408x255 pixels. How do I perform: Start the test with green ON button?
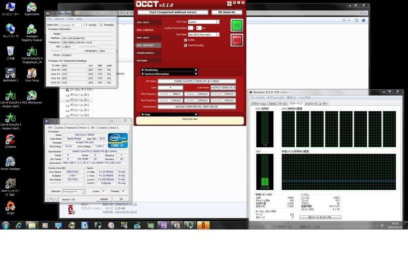(237, 25)
